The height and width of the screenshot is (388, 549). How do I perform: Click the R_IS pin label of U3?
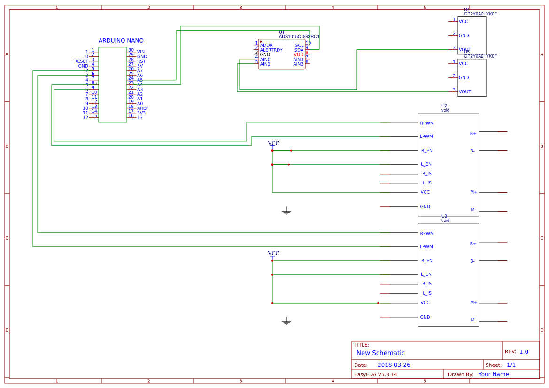(x=427, y=284)
